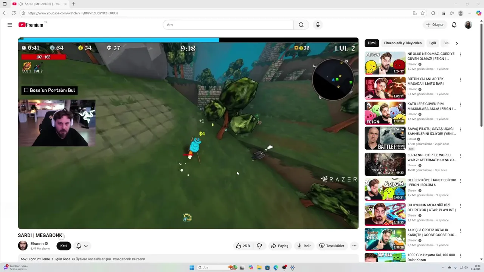Select the Elraenn adlı yükleyiciden chip
Image resolution: width=484 pixels, height=272 pixels.
click(403, 43)
